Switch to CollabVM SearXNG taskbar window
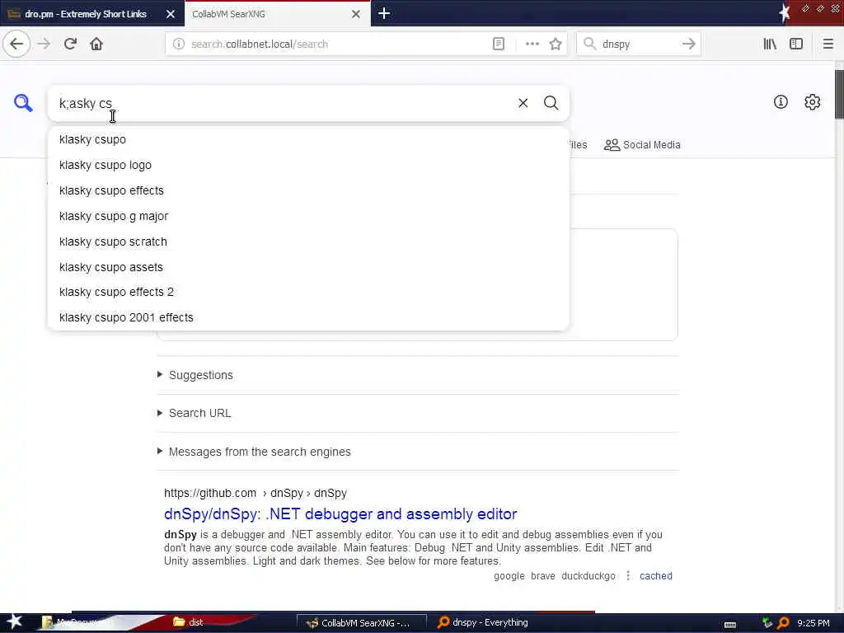The height and width of the screenshot is (633, 844). 362,623
